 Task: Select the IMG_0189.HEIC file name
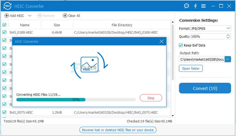[x=21, y=32]
